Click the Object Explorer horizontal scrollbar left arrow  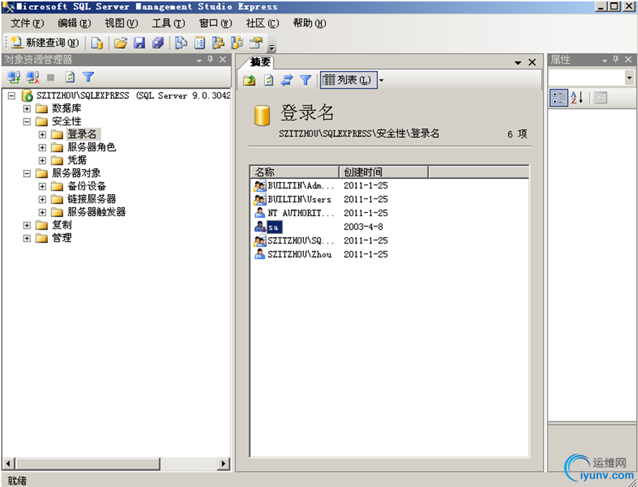point(9,463)
